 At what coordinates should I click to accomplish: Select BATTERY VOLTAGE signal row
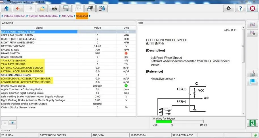point(68,46)
